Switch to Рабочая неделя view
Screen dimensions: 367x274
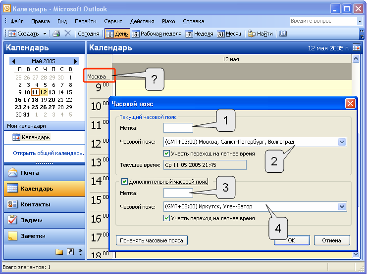click(157, 34)
